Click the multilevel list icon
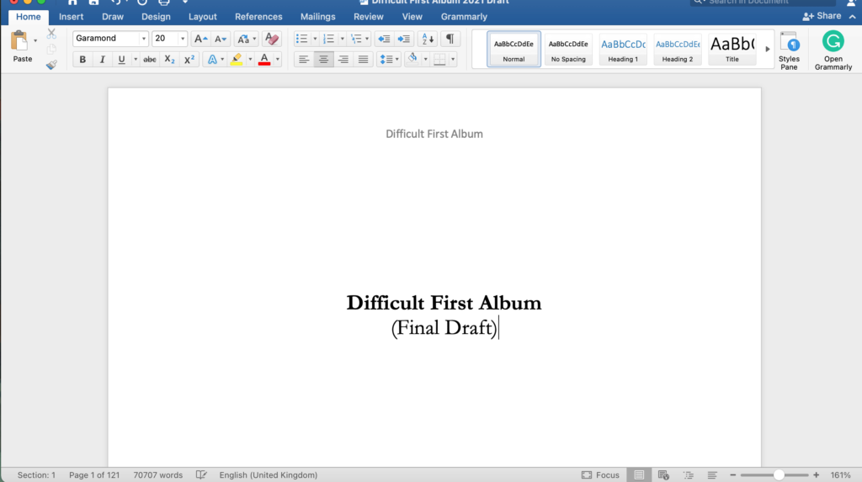The image size is (862, 482). pyautogui.click(x=356, y=39)
